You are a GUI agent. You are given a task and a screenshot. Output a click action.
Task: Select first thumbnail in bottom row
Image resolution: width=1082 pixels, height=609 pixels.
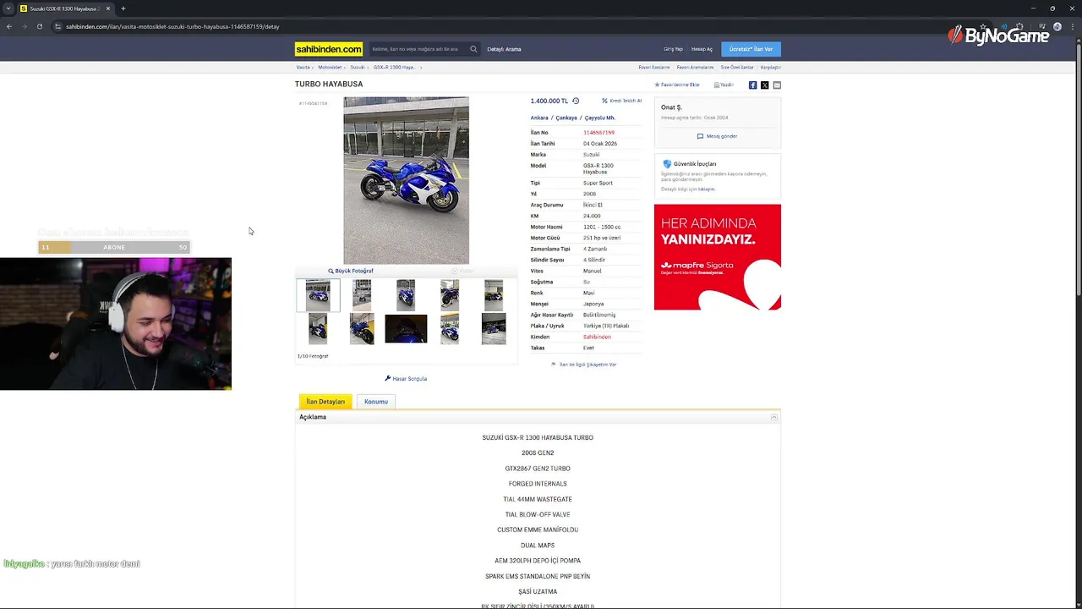pyautogui.click(x=318, y=328)
